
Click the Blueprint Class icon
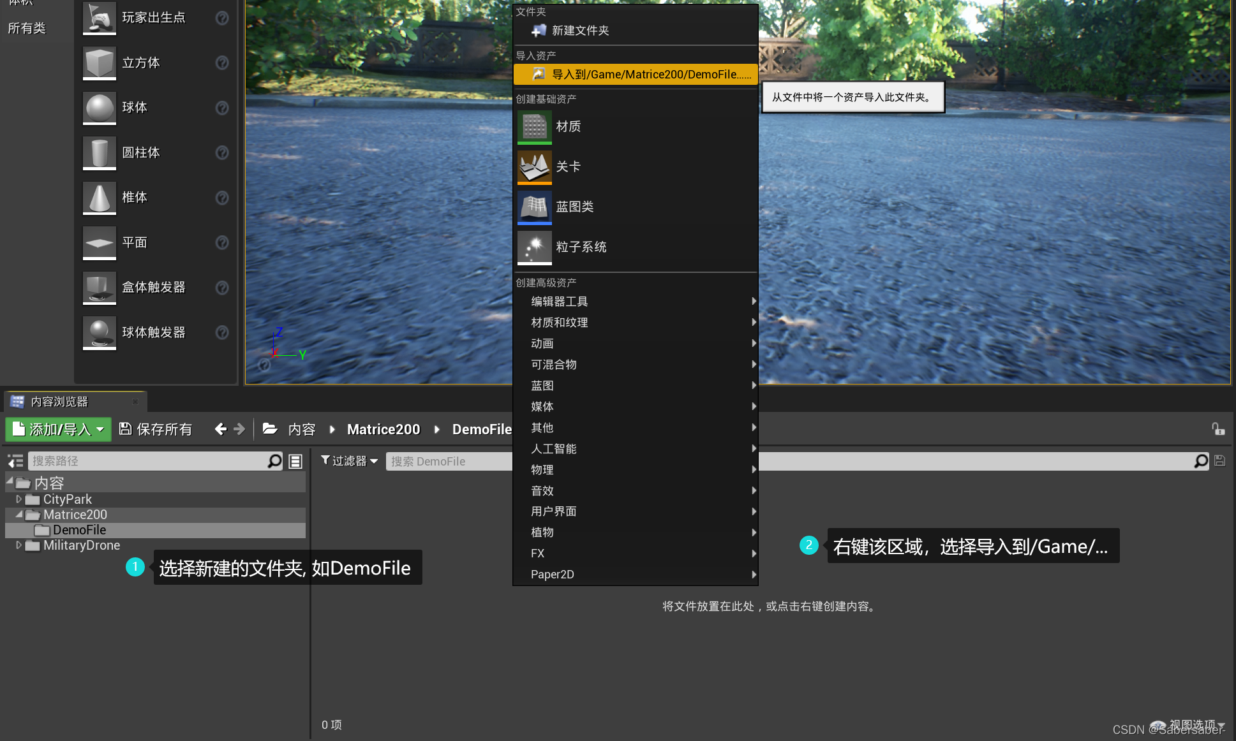[534, 207]
